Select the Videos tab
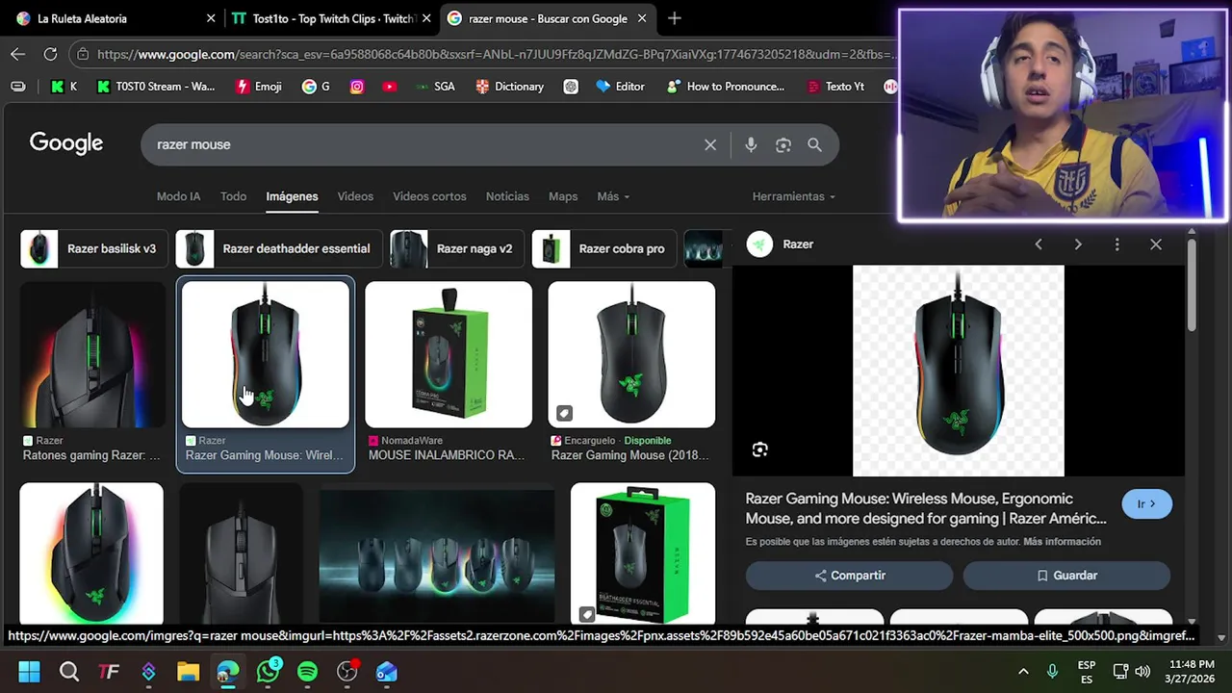The height and width of the screenshot is (693, 1232). 355,196
